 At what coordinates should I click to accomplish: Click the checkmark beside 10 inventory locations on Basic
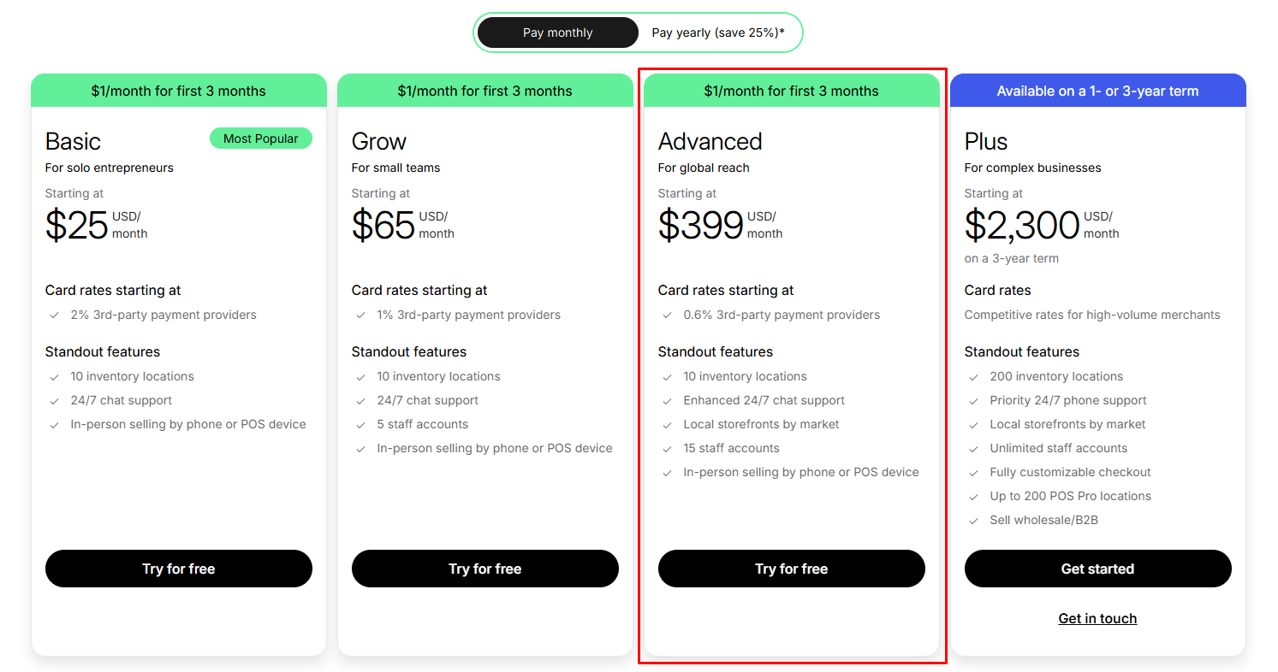(x=54, y=376)
